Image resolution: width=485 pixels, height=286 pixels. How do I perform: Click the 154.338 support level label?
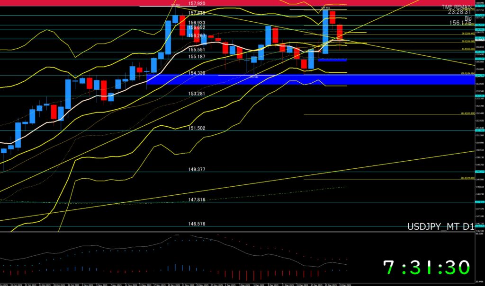coord(197,73)
